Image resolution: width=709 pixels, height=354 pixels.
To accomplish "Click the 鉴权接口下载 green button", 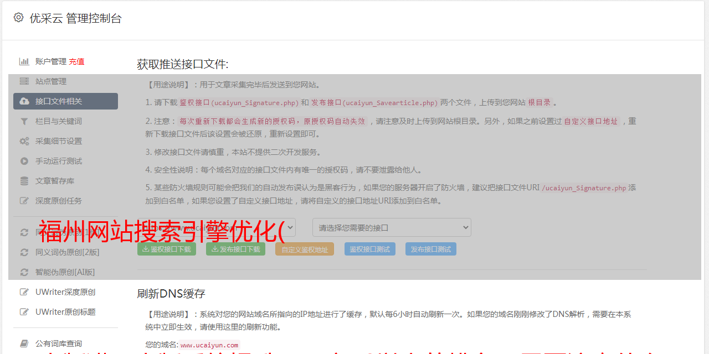I will pos(167,249).
